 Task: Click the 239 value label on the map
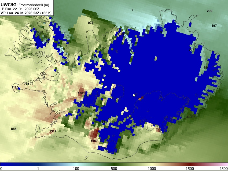point(94,57)
